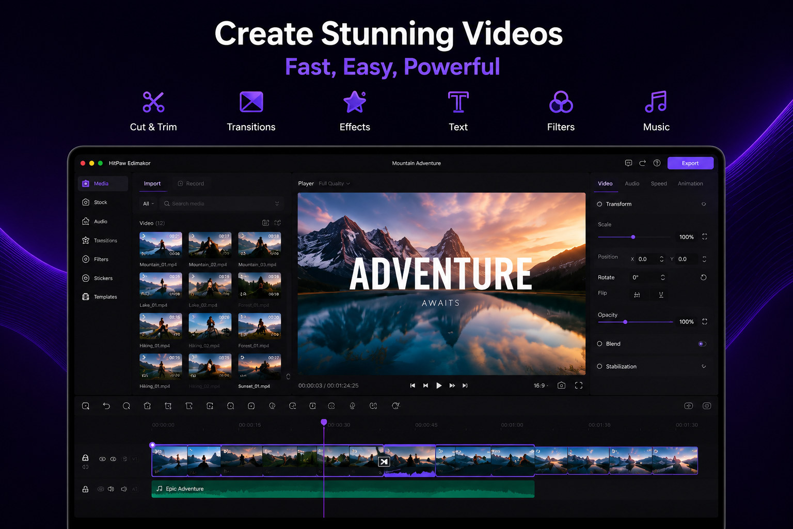
Task: Take a snapshot with the camera icon
Action: [561, 385]
